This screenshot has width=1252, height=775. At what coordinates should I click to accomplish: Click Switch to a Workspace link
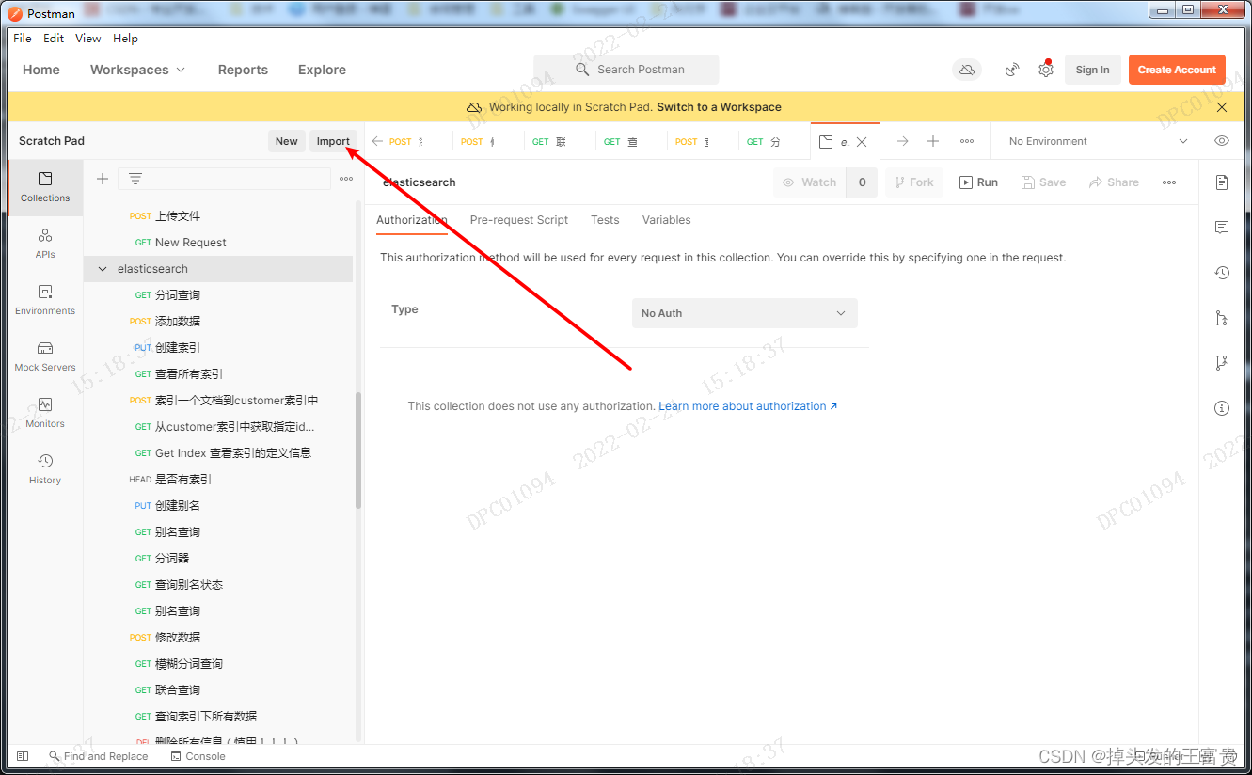coord(719,107)
